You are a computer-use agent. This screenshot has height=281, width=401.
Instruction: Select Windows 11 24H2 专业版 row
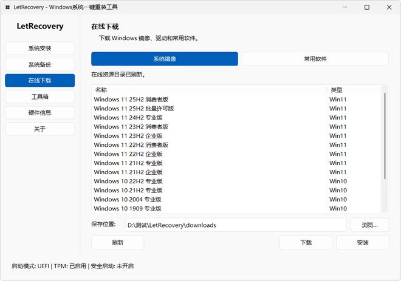point(236,118)
